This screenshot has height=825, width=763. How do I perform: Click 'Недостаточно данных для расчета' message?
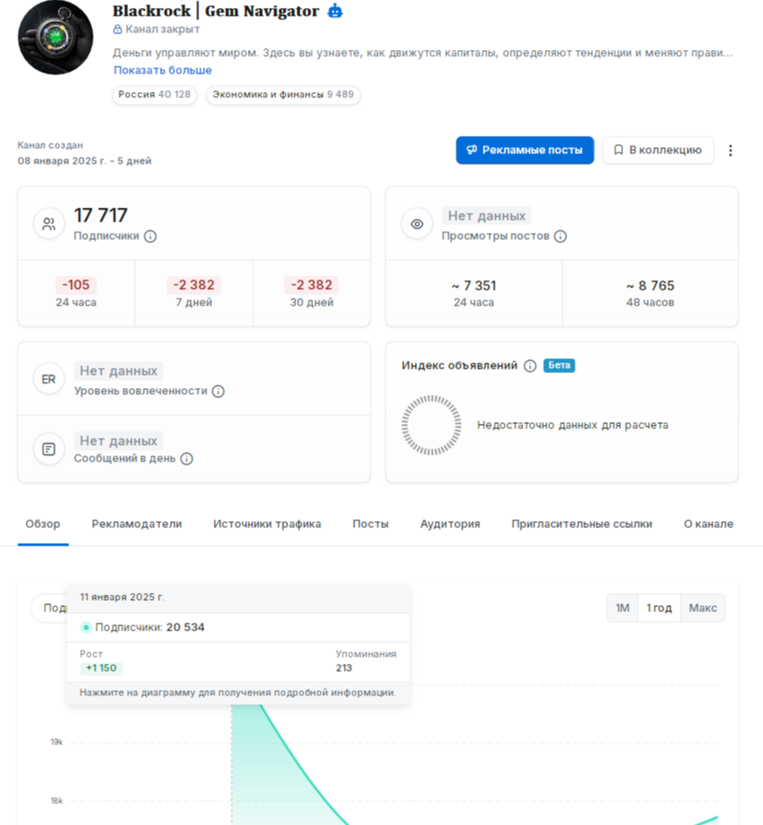coord(573,425)
